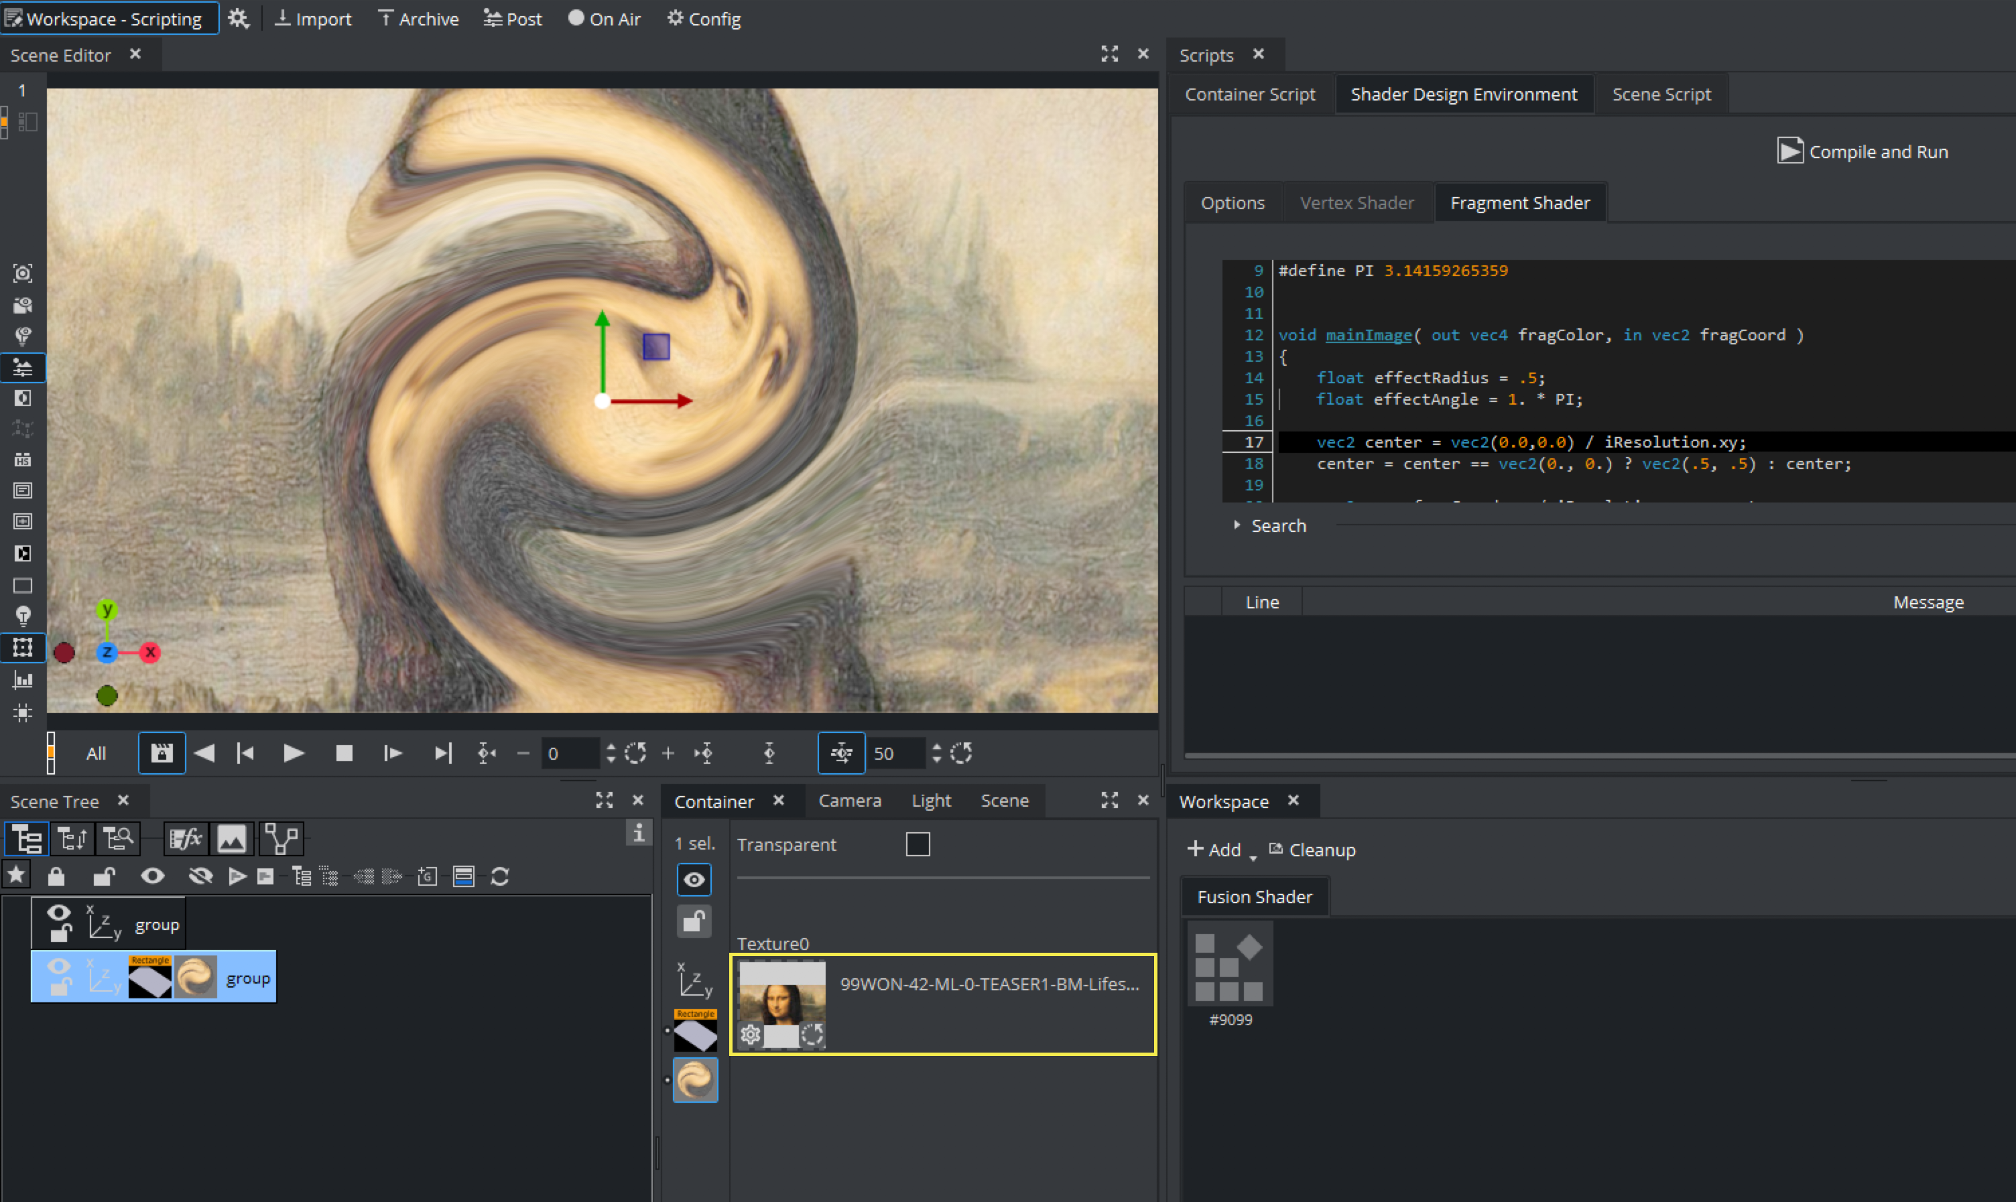2016x1202 pixels.
Task: Switch to Container Script tab
Action: pos(1250,94)
